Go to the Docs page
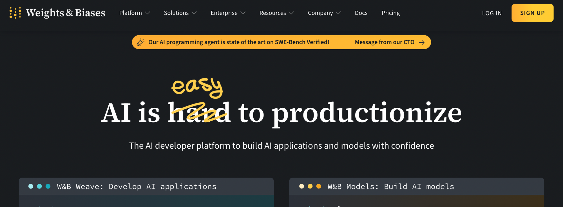The height and width of the screenshot is (207, 563). pos(361,13)
